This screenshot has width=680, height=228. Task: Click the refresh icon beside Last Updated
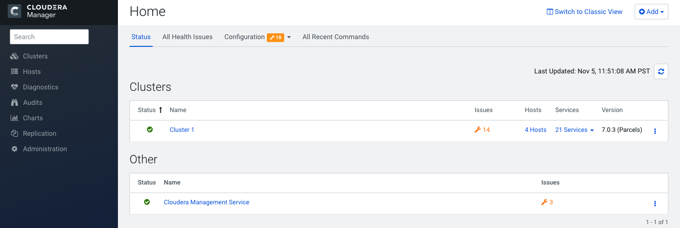tap(661, 71)
